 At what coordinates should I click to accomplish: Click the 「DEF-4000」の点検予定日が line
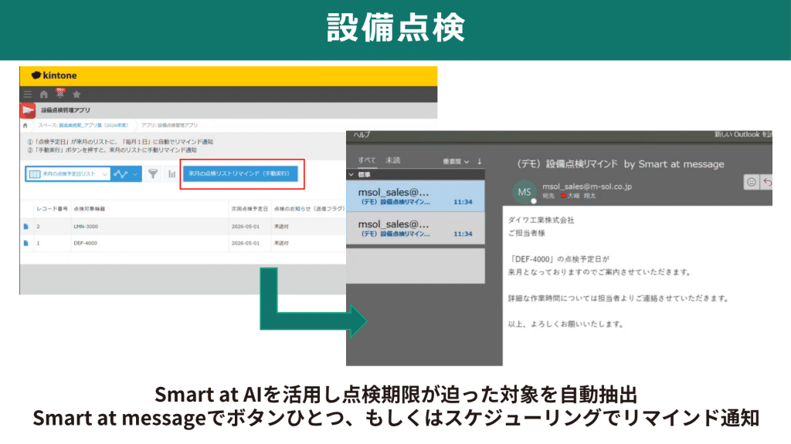[x=559, y=259]
